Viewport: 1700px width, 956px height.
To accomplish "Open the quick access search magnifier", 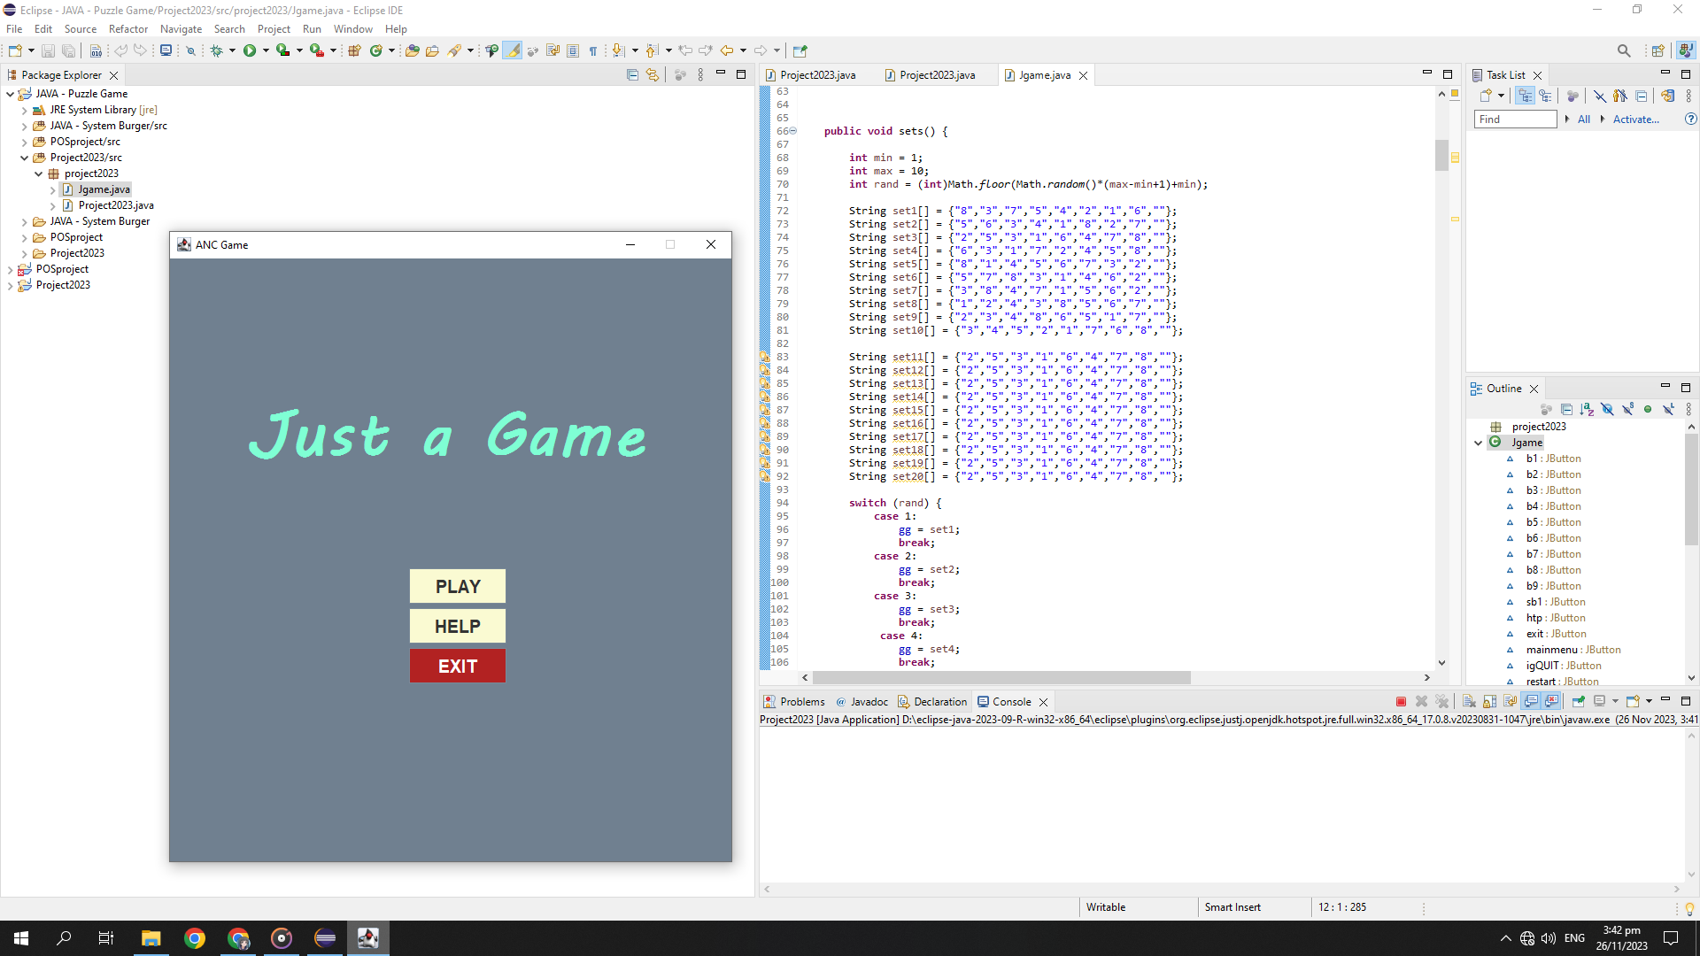I will 1624,50.
